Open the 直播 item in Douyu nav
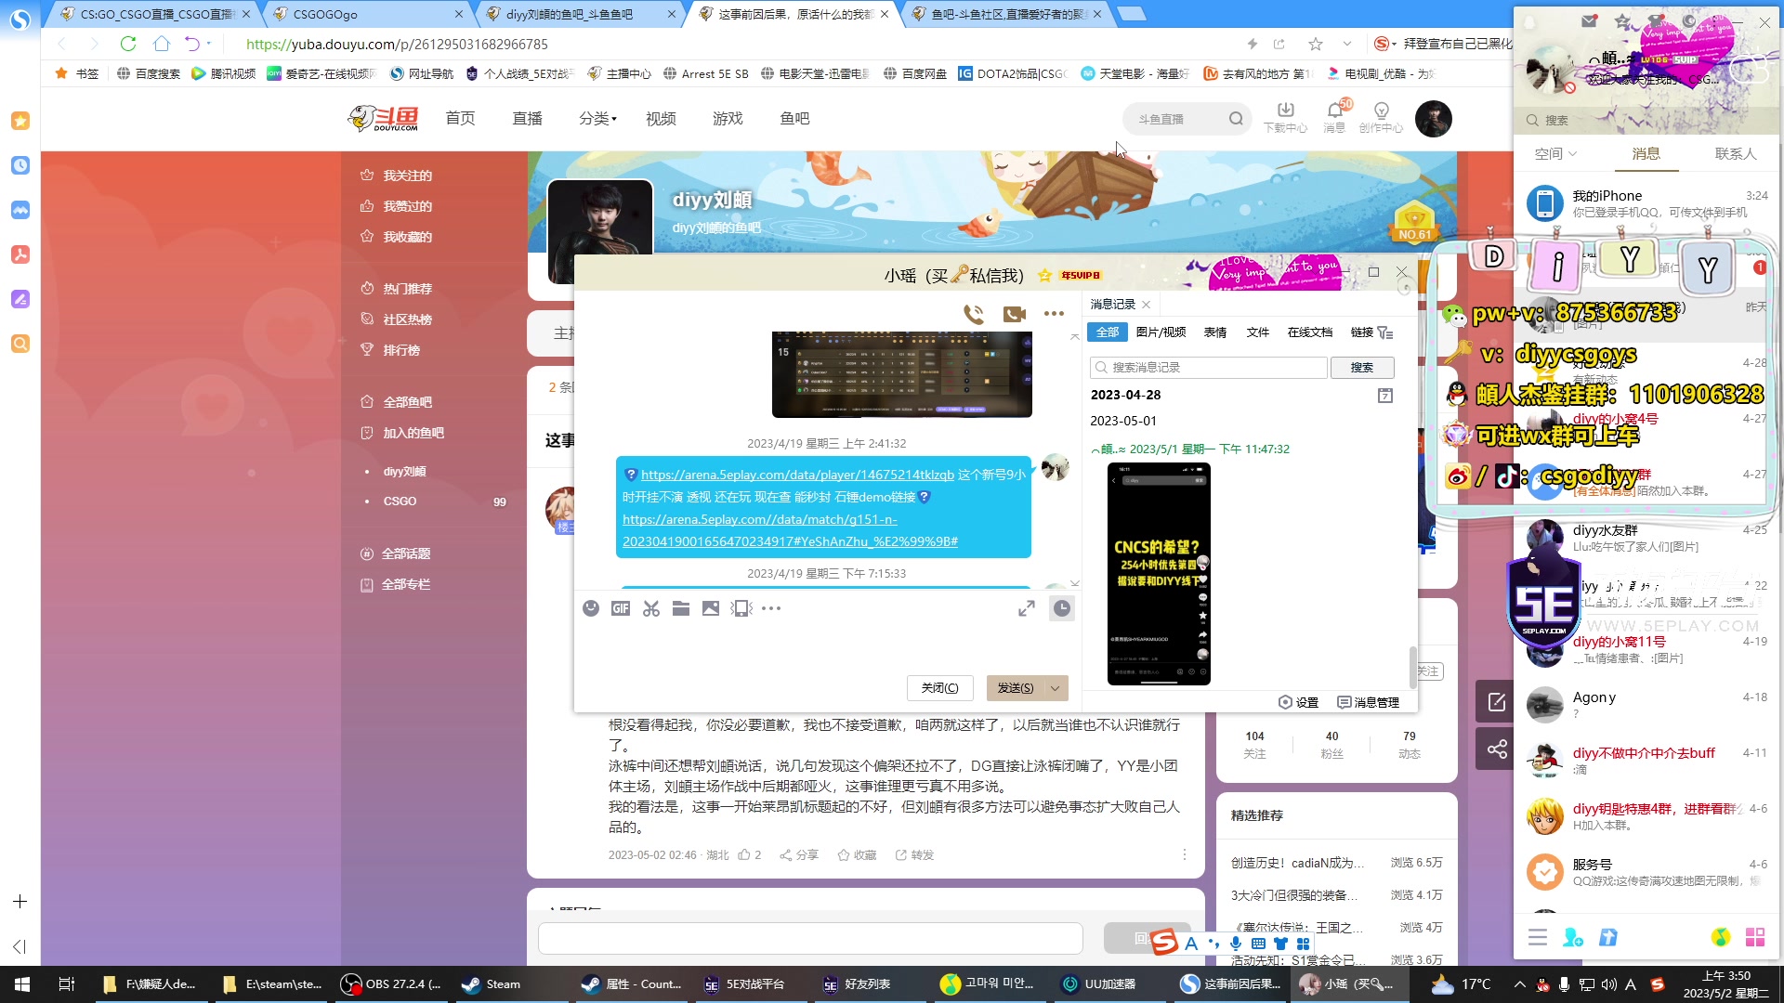 527,119
